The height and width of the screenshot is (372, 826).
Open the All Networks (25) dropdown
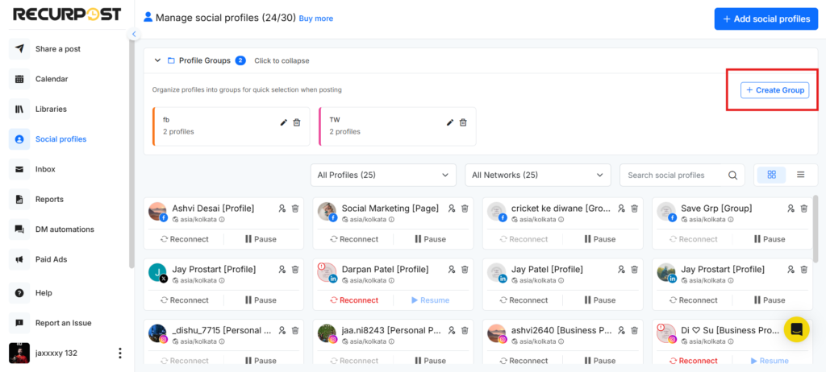(538, 176)
